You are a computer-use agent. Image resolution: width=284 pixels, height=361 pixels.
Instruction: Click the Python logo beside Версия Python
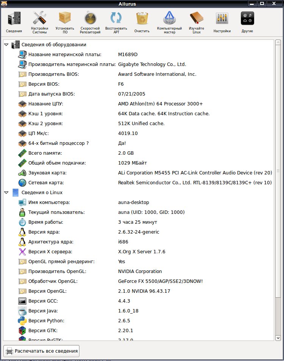[22, 321]
